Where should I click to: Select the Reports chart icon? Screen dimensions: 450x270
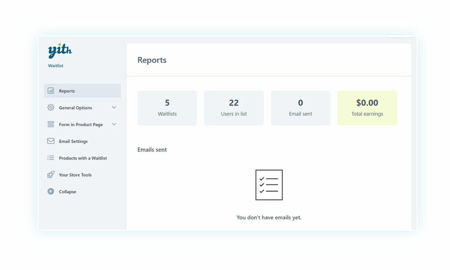tap(52, 91)
